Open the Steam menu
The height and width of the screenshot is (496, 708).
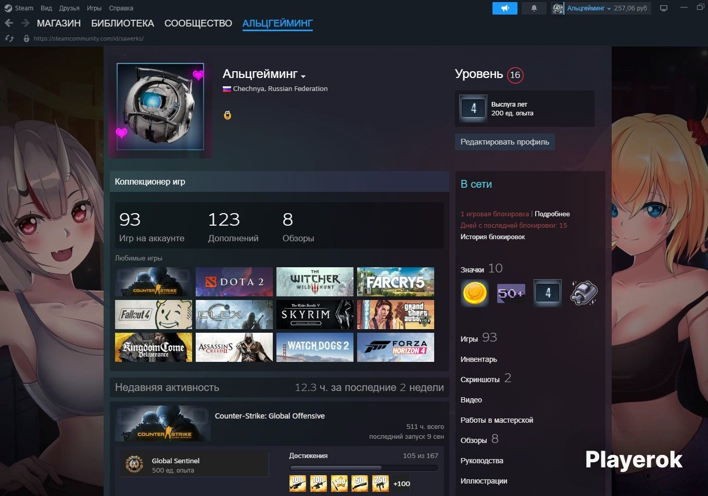[24, 8]
